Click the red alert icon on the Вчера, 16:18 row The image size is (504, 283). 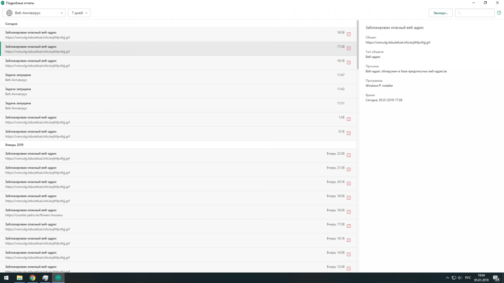[349, 241]
